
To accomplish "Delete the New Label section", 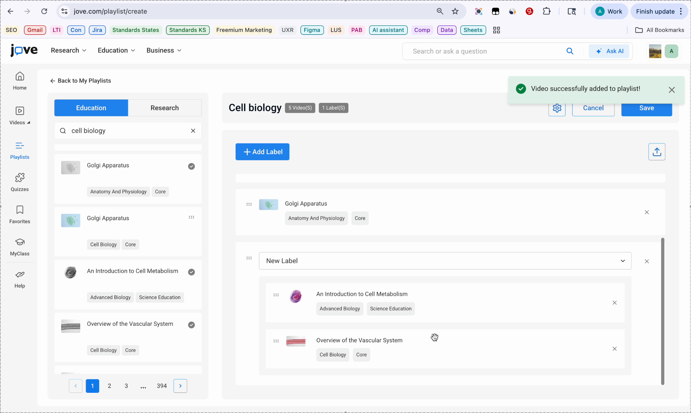I will click(647, 261).
